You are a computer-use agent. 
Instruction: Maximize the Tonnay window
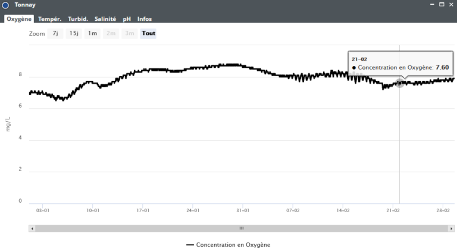441,5
